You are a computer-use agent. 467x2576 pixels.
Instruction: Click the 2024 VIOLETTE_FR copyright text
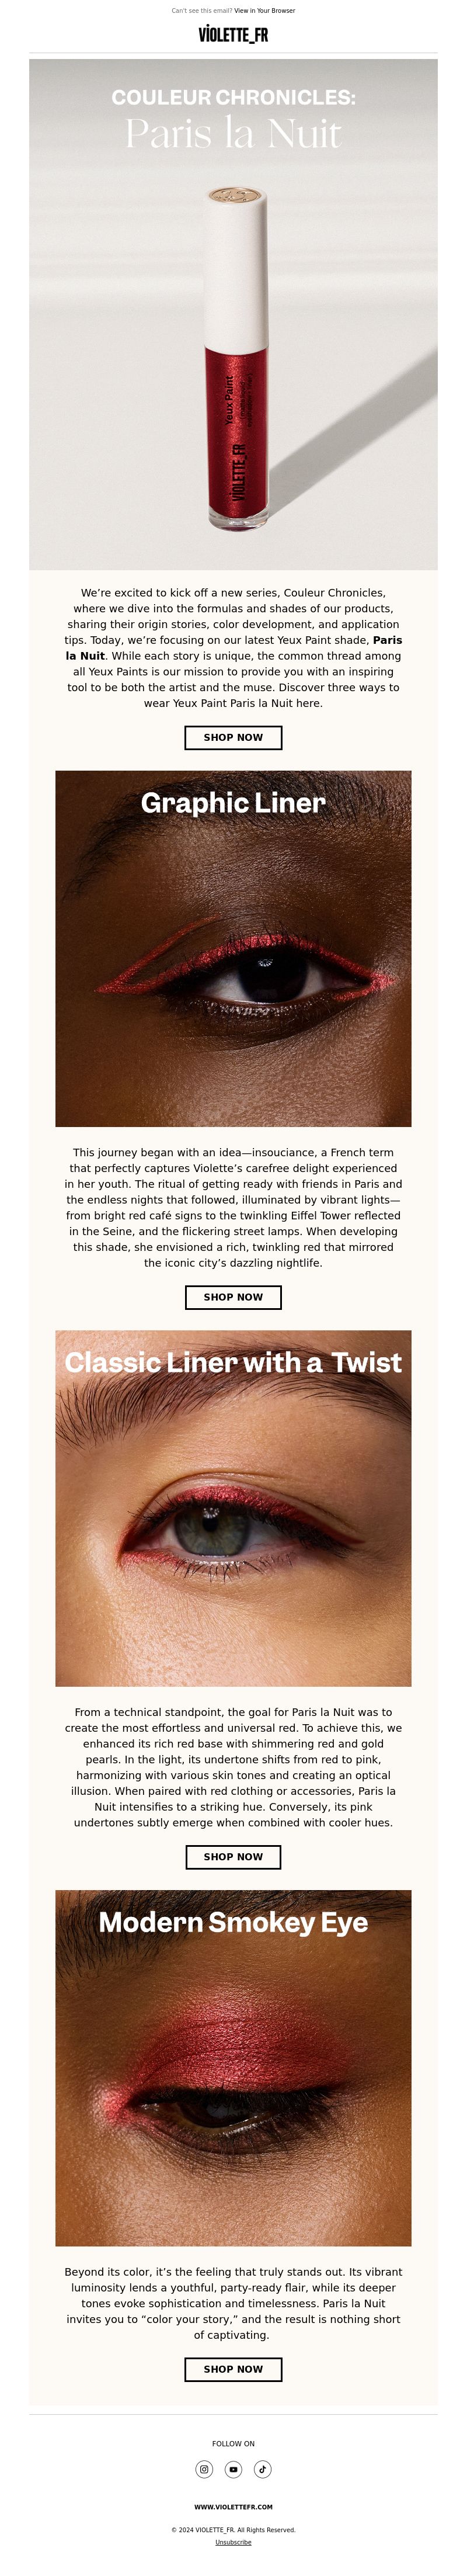pyautogui.click(x=233, y=2530)
